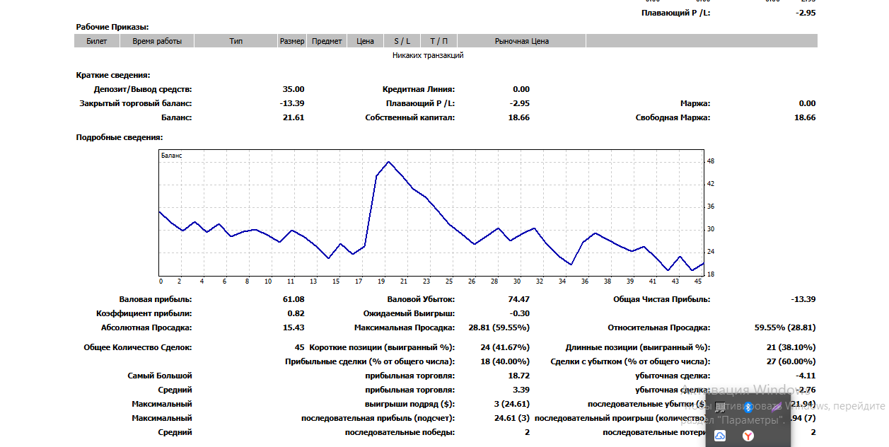
Task: Click the Длинные позиции (выигранный %) label
Action: click(638, 347)
